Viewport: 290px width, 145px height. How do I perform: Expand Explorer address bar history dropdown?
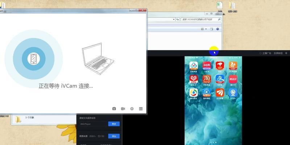tap(174, 19)
